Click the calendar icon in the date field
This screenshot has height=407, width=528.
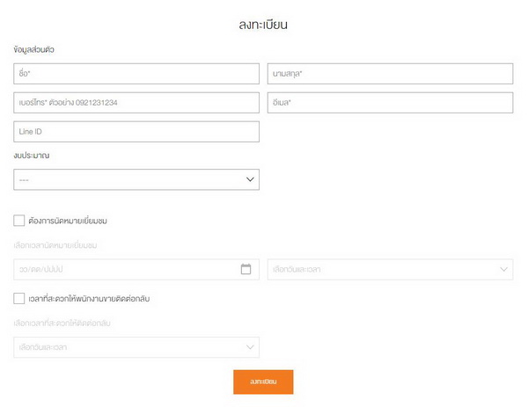246,269
